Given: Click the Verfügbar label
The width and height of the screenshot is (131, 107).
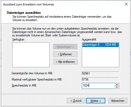Looking at the screenshot, I should 18,39.
